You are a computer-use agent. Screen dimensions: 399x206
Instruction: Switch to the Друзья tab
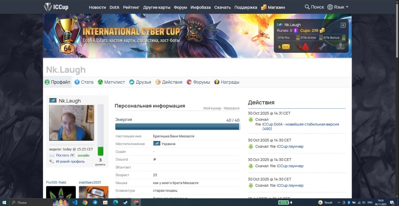click(140, 82)
